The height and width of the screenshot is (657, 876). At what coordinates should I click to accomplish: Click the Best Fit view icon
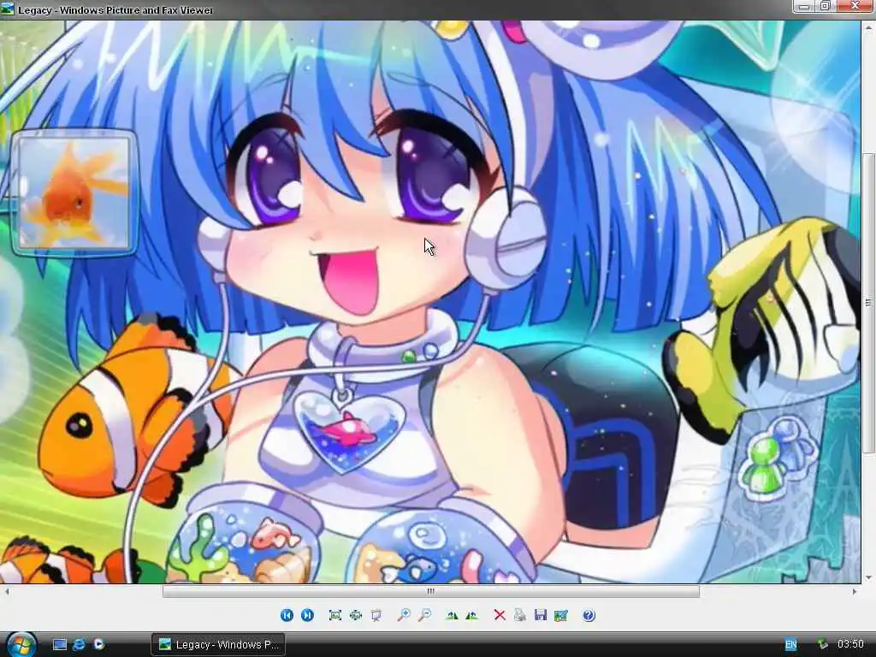(x=335, y=615)
